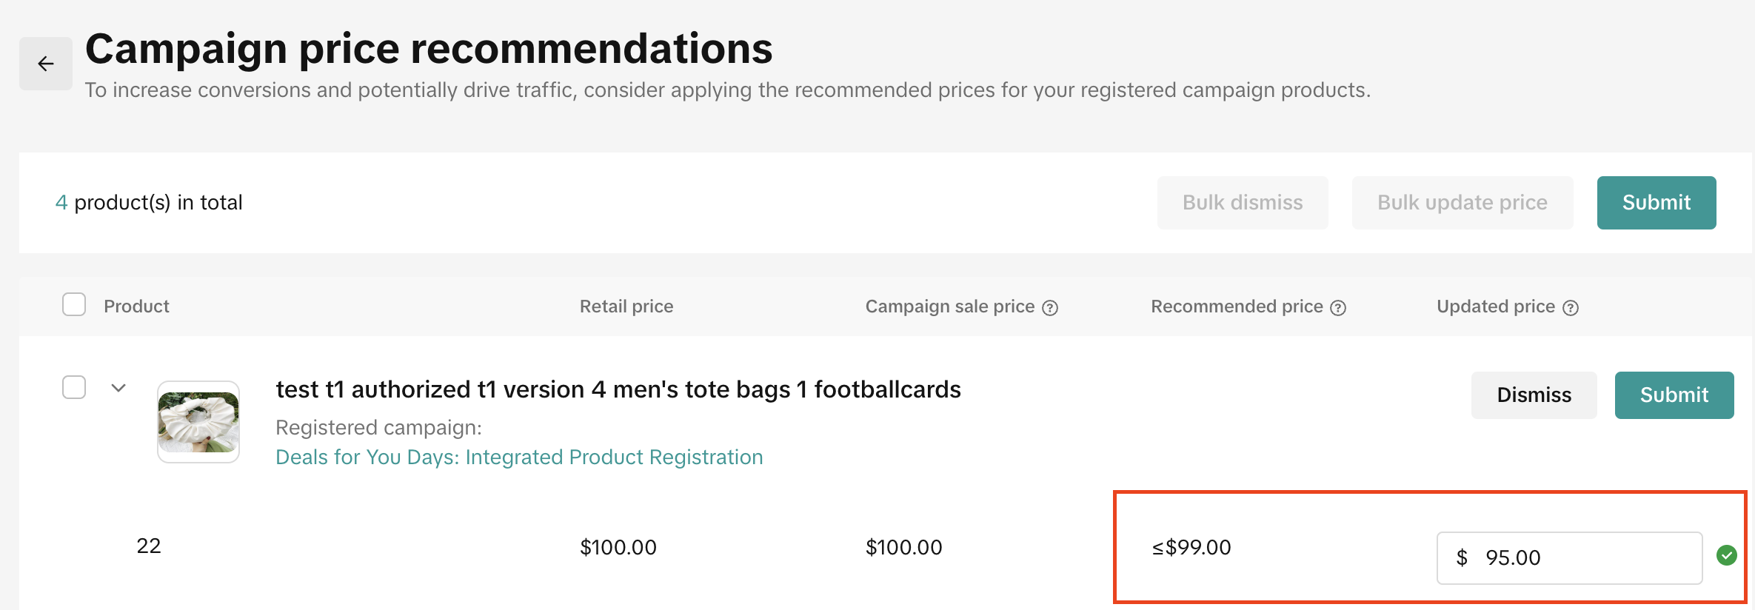This screenshot has width=1755, height=610.
Task: Select the tote bags product row checkbox
Action: (x=74, y=387)
